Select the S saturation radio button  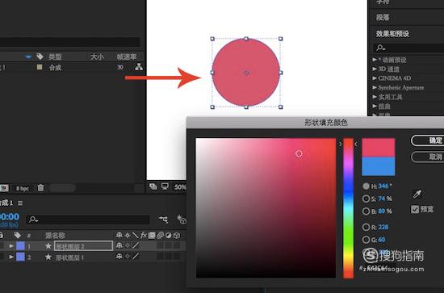[366, 199]
